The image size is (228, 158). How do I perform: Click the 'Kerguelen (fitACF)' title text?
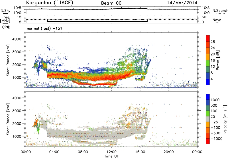50,3
